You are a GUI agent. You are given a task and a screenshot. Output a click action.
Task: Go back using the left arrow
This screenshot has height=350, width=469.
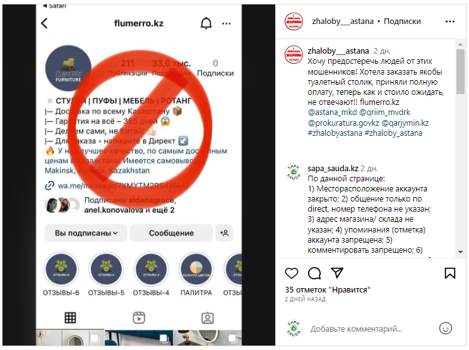tap(45, 23)
